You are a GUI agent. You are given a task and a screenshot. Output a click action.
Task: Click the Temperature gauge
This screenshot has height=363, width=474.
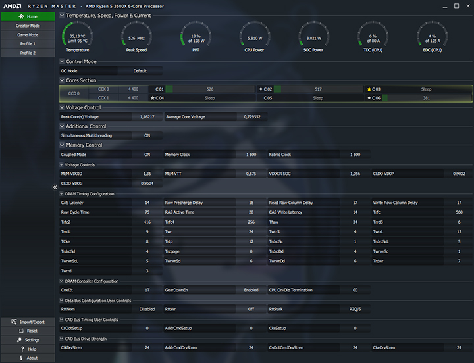(x=78, y=37)
